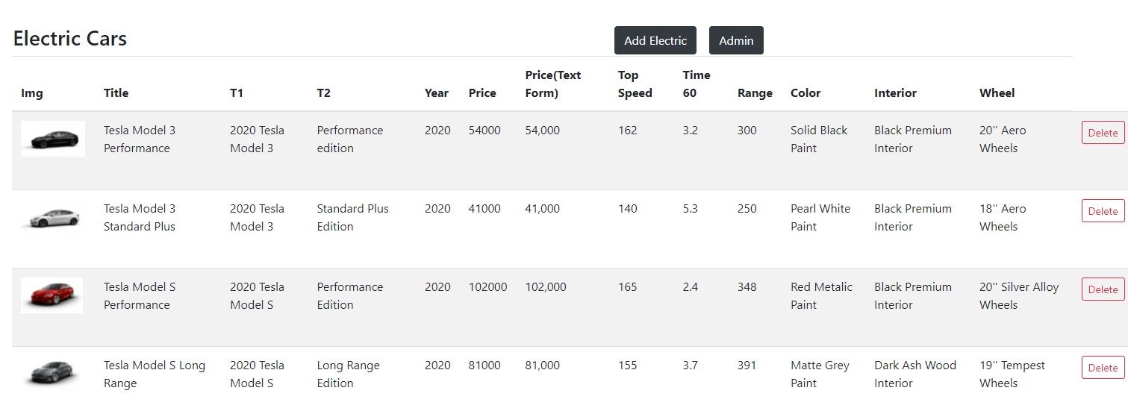Click the 20'' Silver Alloy Wheels cell

tap(1019, 295)
